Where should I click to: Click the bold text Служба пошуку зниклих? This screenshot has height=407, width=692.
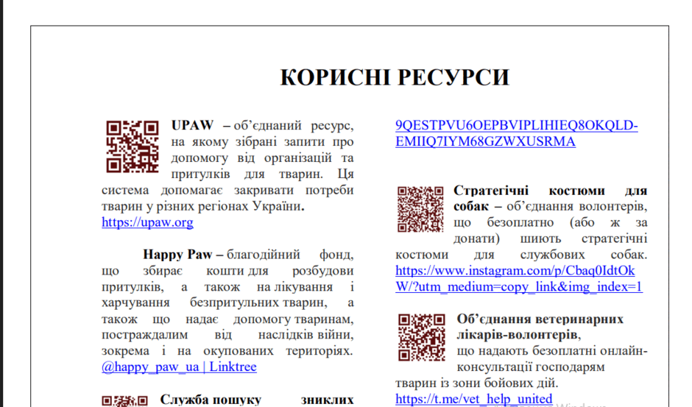click(x=257, y=400)
